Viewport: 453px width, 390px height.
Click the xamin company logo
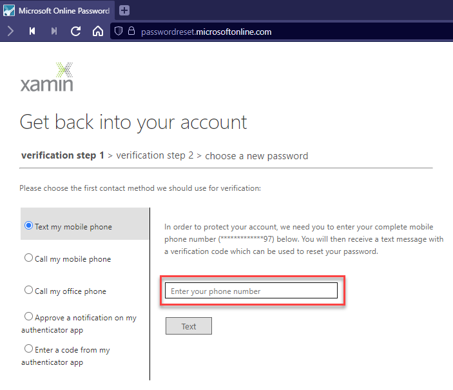tap(47, 77)
